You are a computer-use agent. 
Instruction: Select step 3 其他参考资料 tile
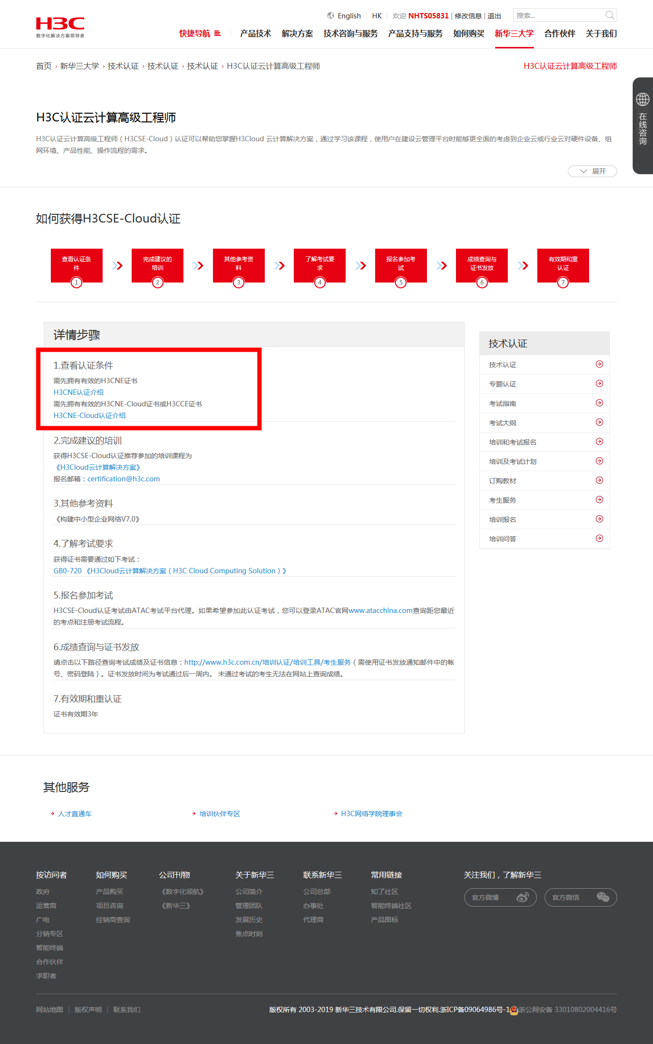click(239, 266)
